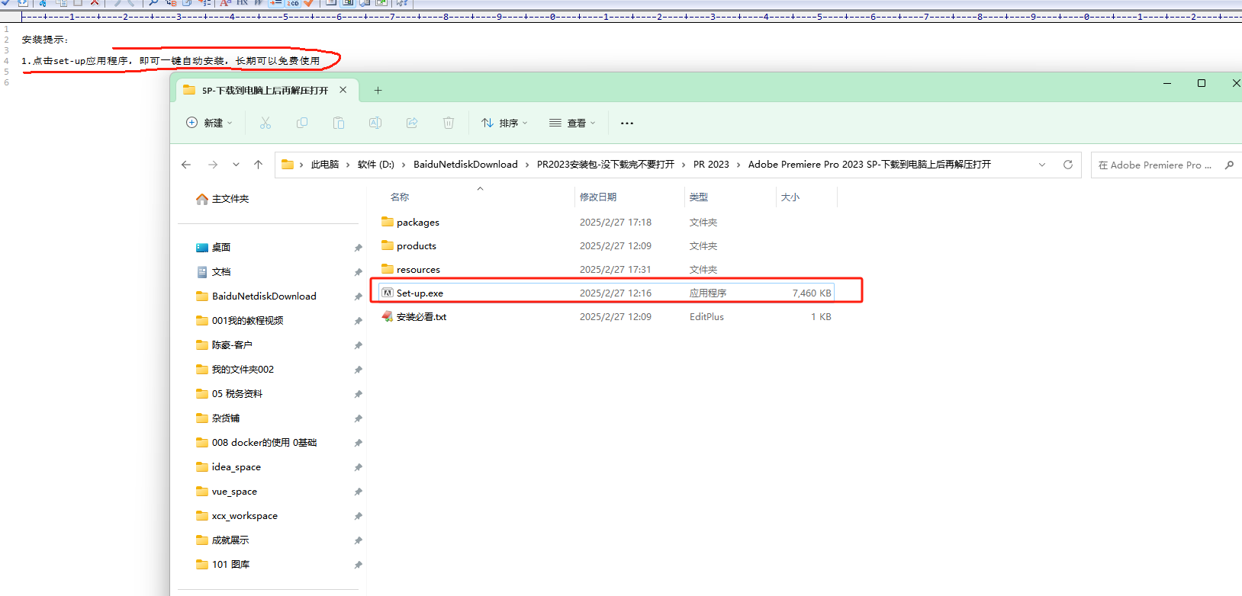This screenshot has width=1242, height=596.
Task: Open 成就展示 in the navigation pane
Action: tap(230, 540)
